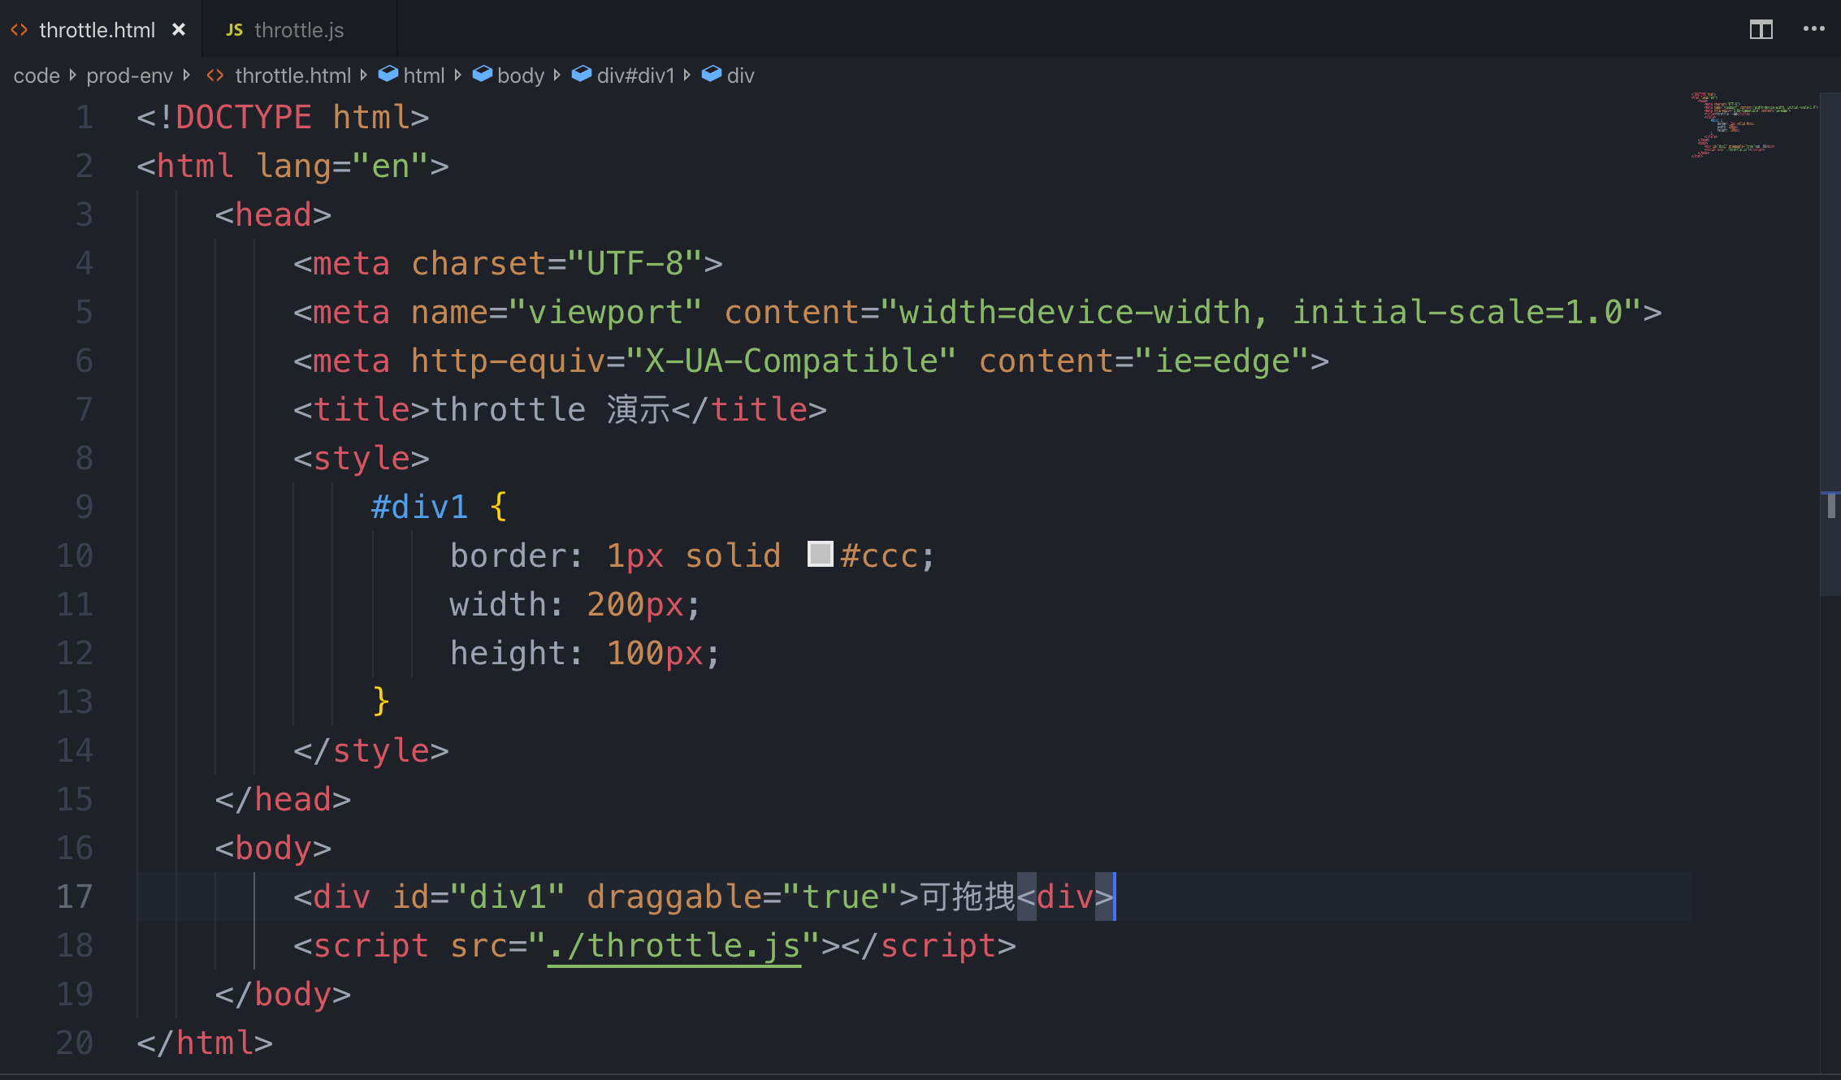Click the vertical scrollbar marker
1841x1080 pixels.
pyautogui.click(x=1830, y=505)
